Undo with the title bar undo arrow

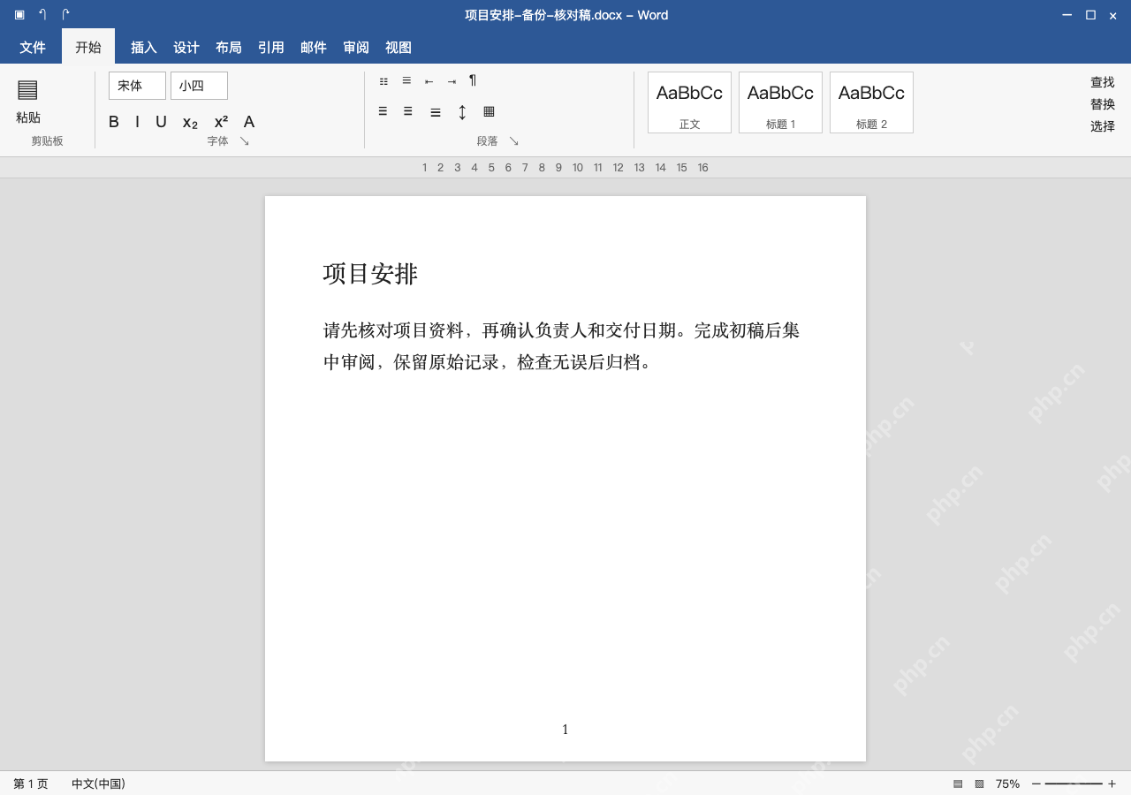click(x=42, y=14)
